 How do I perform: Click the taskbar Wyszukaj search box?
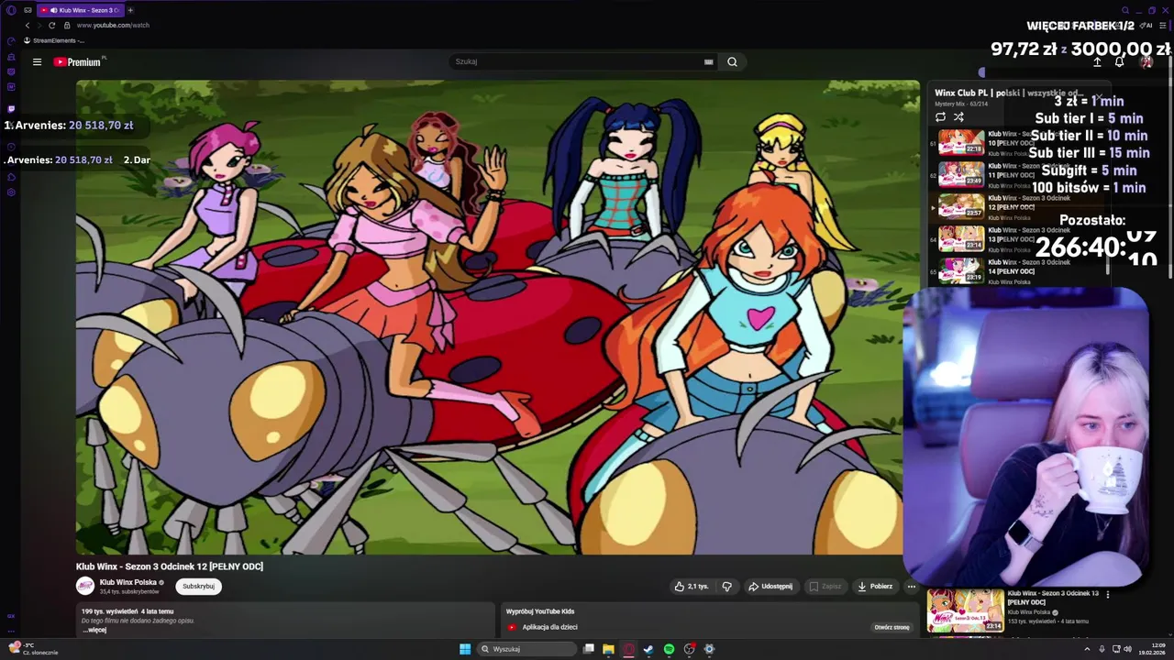coord(527,649)
